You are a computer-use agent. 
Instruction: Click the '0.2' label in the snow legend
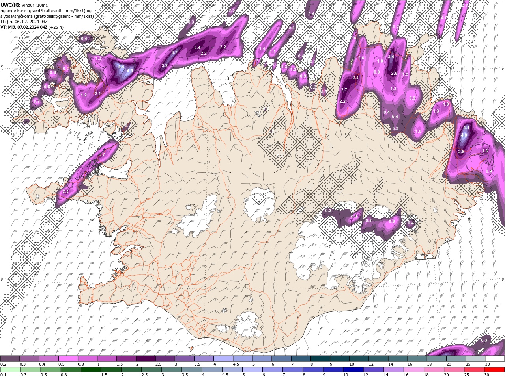click(x=3, y=365)
